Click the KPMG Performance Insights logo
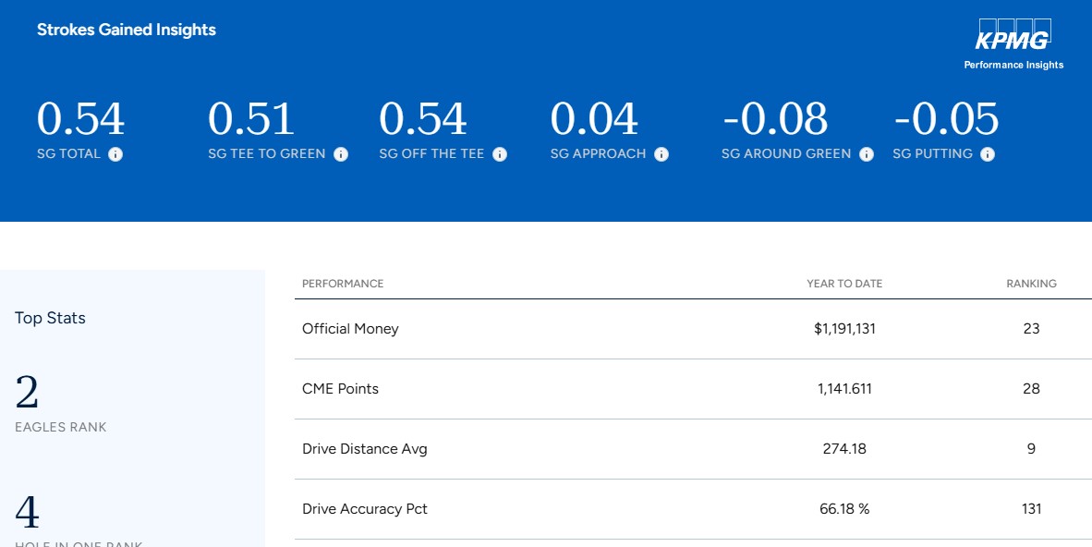Image resolution: width=1092 pixels, height=547 pixels. click(x=1013, y=44)
